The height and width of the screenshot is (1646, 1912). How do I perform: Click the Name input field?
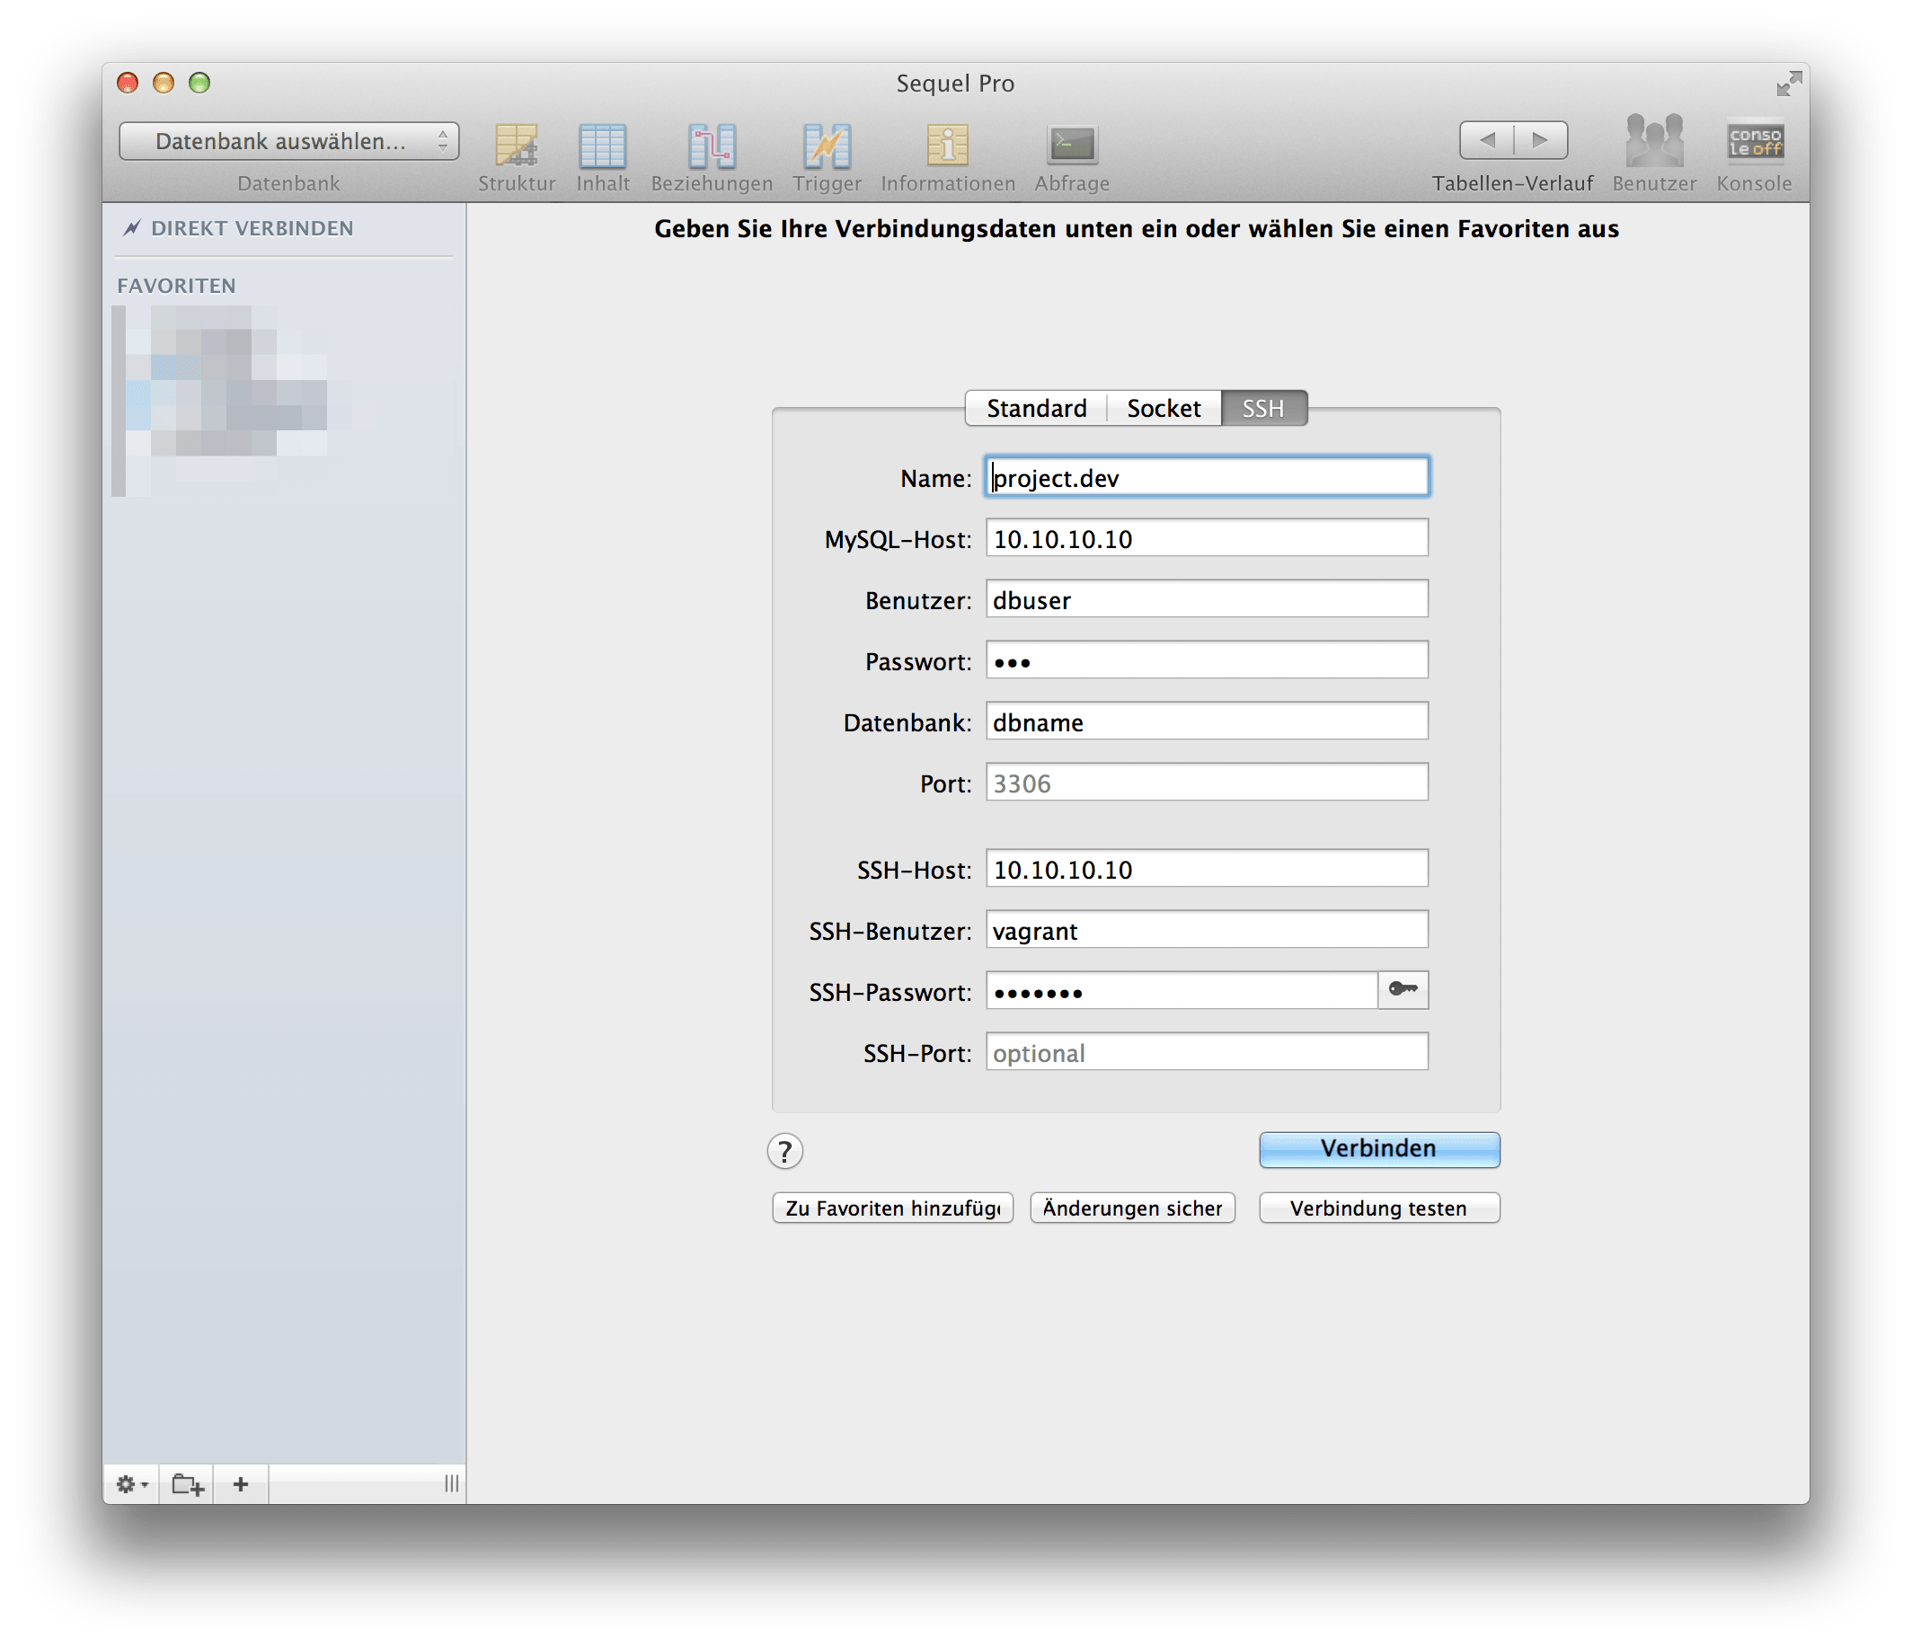1204,477
